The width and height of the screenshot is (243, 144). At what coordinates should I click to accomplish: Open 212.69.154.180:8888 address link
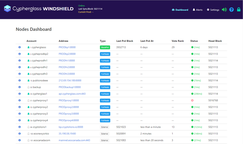[70, 81]
